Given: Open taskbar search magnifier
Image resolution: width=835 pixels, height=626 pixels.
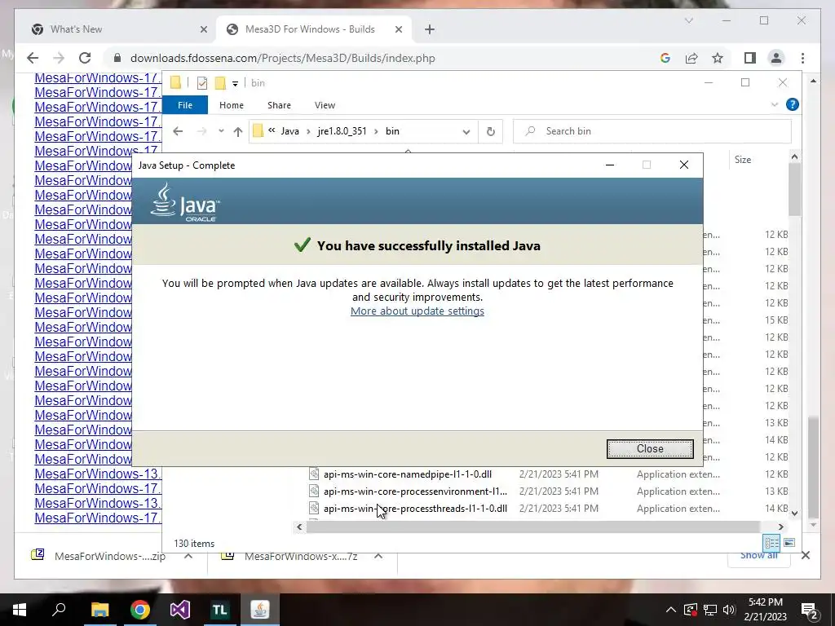Looking at the screenshot, I should click(x=59, y=610).
